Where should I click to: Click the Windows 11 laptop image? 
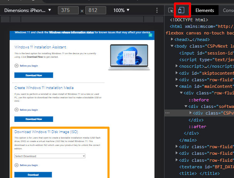pos(129,57)
